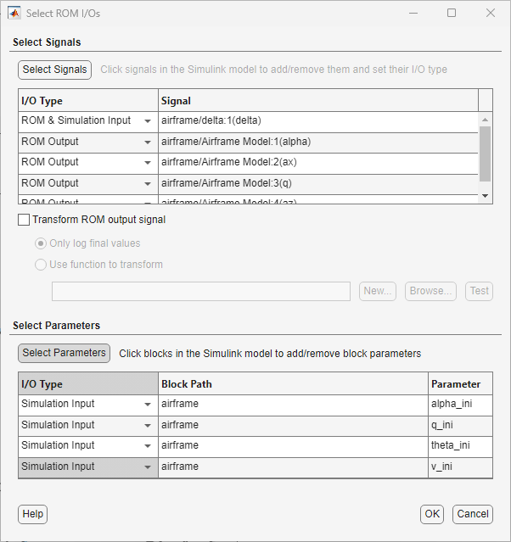The width and height of the screenshot is (511, 542).
Task: Open I/O type dropdown for Airframe Model:2(ax)
Action: 148,163
